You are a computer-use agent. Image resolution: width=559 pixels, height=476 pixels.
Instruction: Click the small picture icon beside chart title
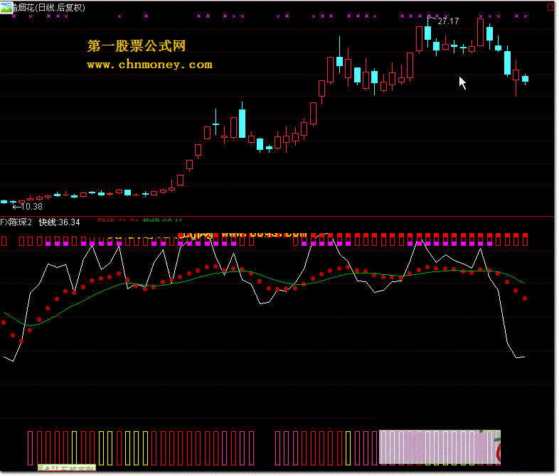point(6,8)
